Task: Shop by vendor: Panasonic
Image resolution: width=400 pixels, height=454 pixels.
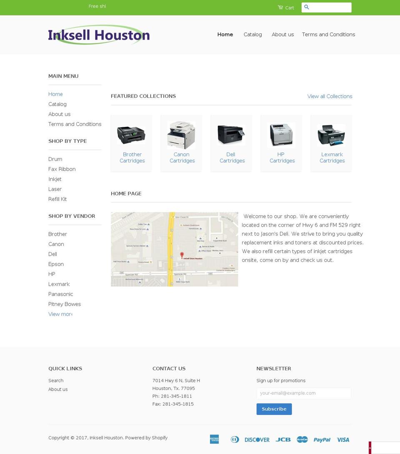Action: pos(60,294)
